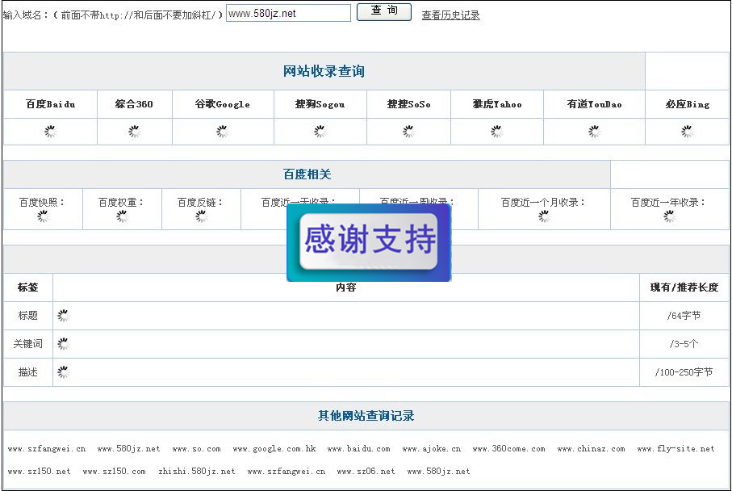This screenshot has width=732, height=491.
Task: Click the 其他网站查询记录 section heading
Action: 366,416
